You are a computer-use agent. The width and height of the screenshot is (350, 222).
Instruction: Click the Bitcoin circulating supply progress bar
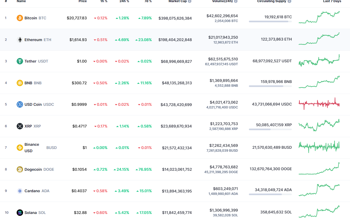click(270, 21)
